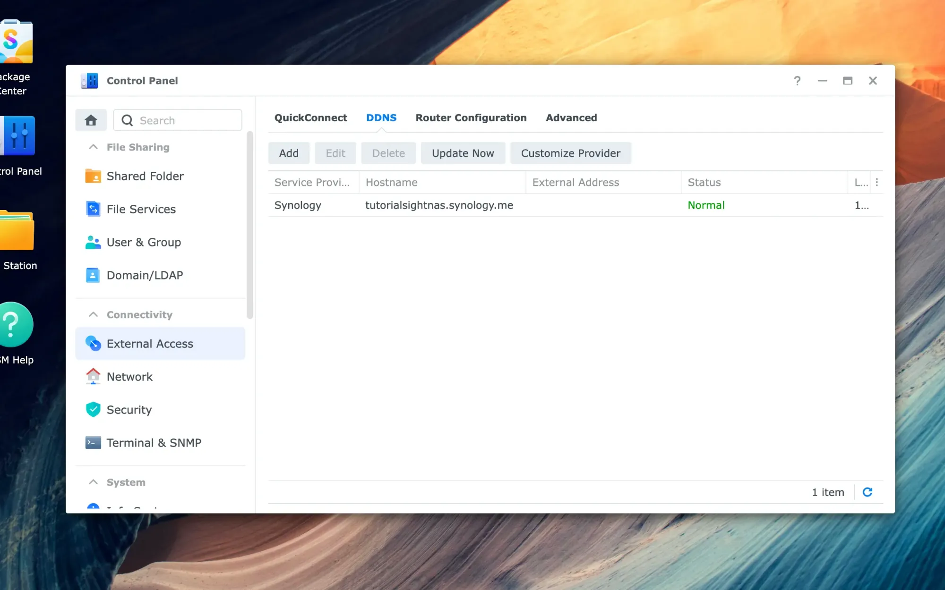Click the Terminal & SNMP icon in sidebar
Screen dimensions: 945x590
(93, 443)
